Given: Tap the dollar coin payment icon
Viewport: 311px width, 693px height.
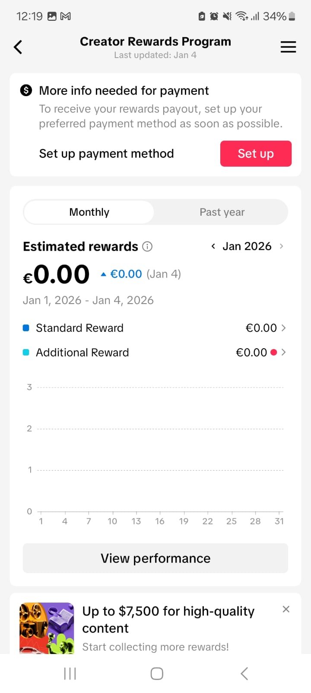Looking at the screenshot, I should point(26,91).
